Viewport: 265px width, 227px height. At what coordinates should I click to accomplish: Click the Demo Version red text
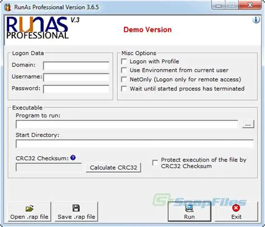[x=148, y=30]
